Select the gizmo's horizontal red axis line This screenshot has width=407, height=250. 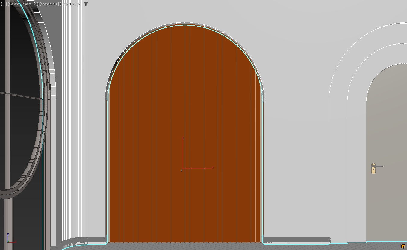coord(197,169)
